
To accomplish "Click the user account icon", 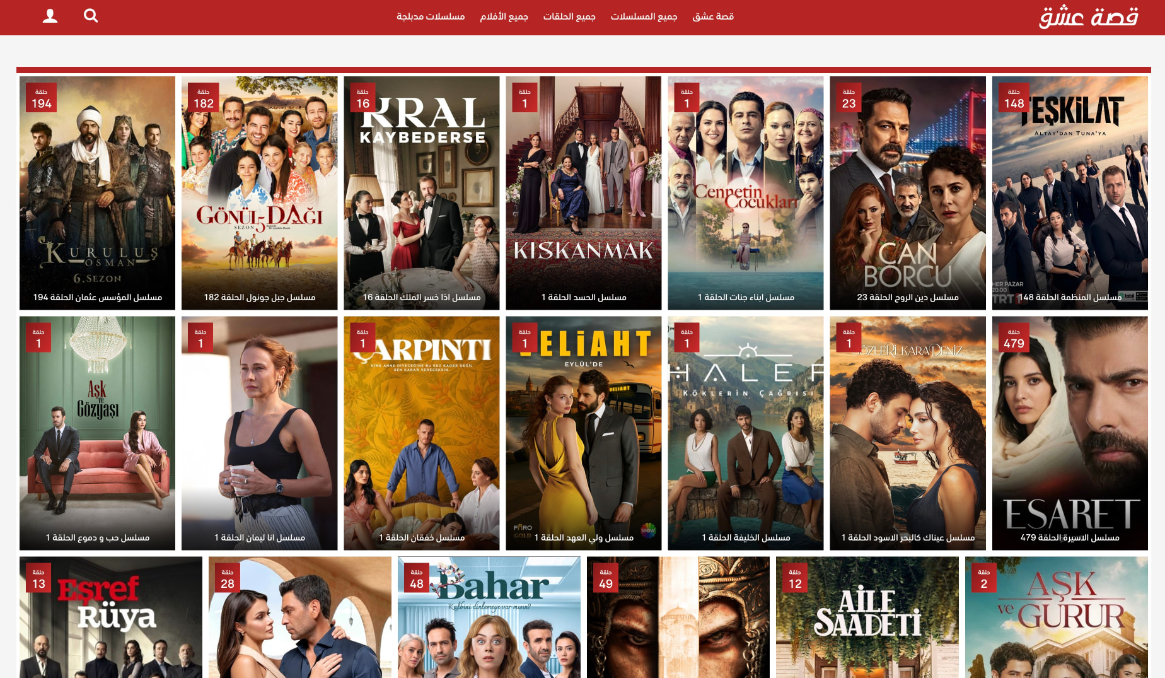I will pos(50,16).
